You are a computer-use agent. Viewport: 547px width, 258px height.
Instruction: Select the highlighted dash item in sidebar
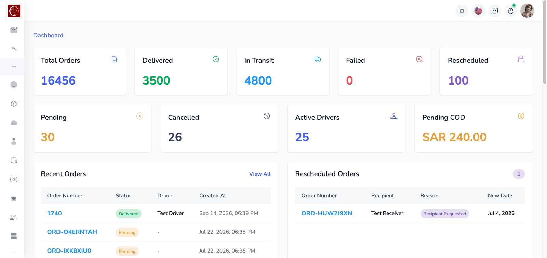click(14, 67)
